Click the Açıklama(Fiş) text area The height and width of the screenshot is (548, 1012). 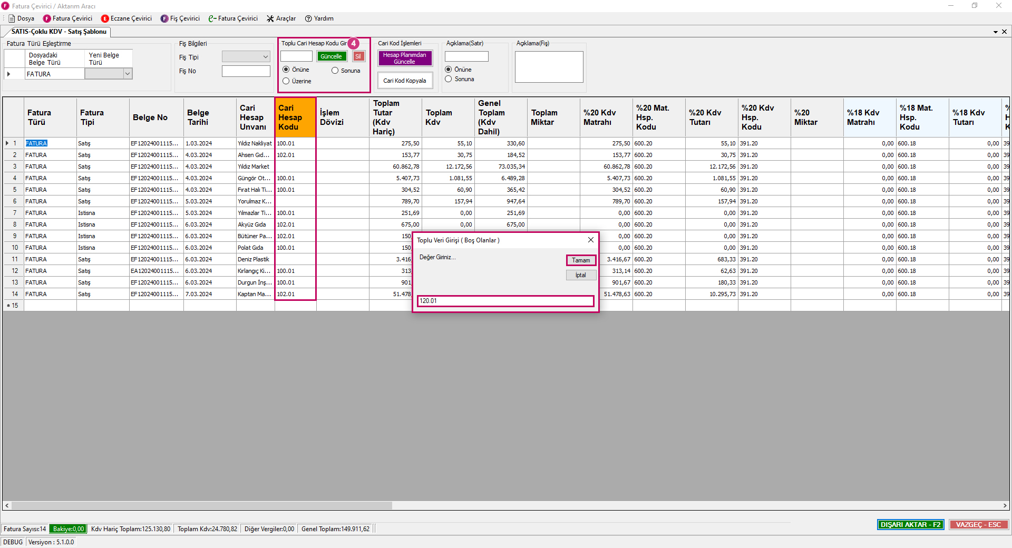[549, 67]
